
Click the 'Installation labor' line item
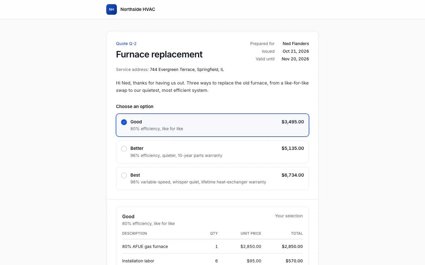point(138,261)
